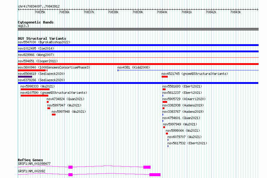Click the second magenta exon of NM_001098477

pos(147,167)
